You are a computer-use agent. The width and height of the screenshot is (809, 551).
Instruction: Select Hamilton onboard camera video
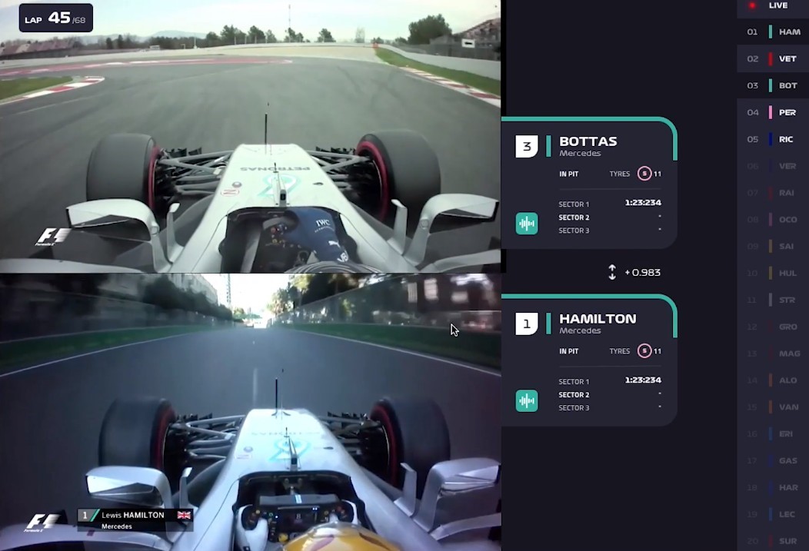click(250, 413)
